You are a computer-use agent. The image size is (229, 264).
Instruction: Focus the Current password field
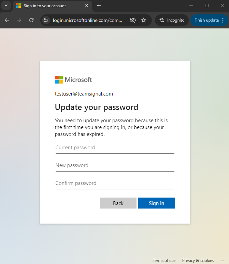(115, 148)
